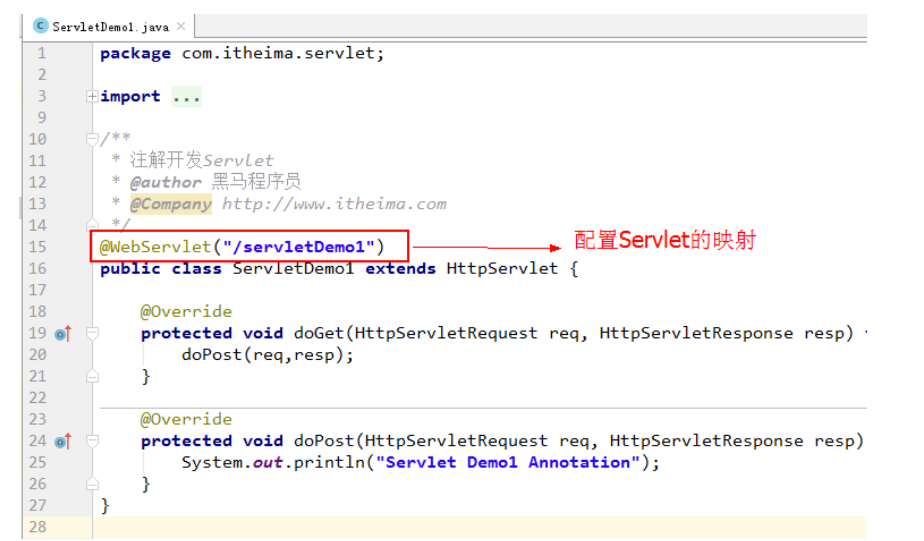Click the Javadoc fold end marker at line 14

(x=92, y=224)
